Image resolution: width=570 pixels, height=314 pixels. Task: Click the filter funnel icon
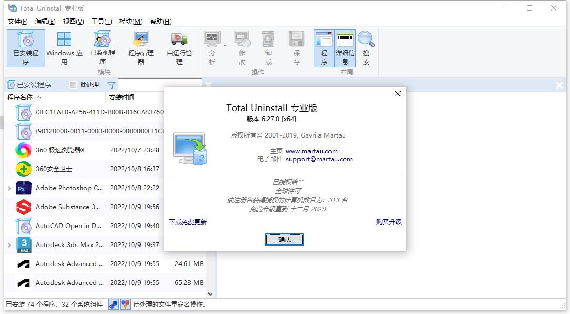pos(112,85)
